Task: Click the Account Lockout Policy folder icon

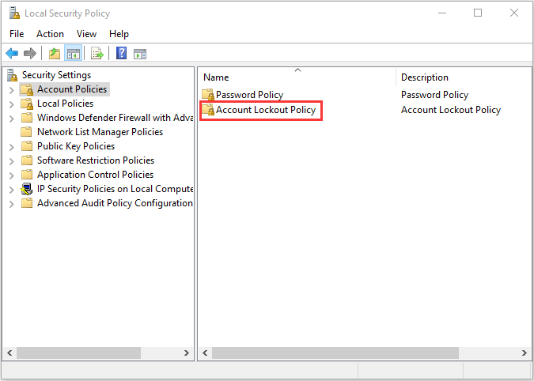Action: click(208, 110)
